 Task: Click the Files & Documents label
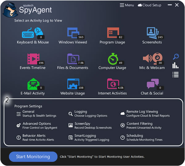click(x=72, y=68)
